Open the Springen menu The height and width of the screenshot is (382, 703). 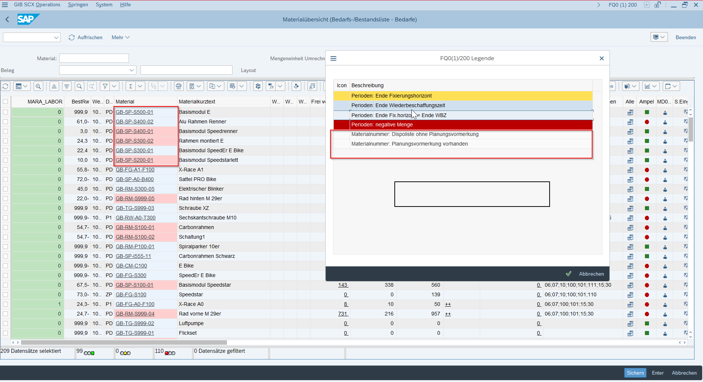(78, 5)
